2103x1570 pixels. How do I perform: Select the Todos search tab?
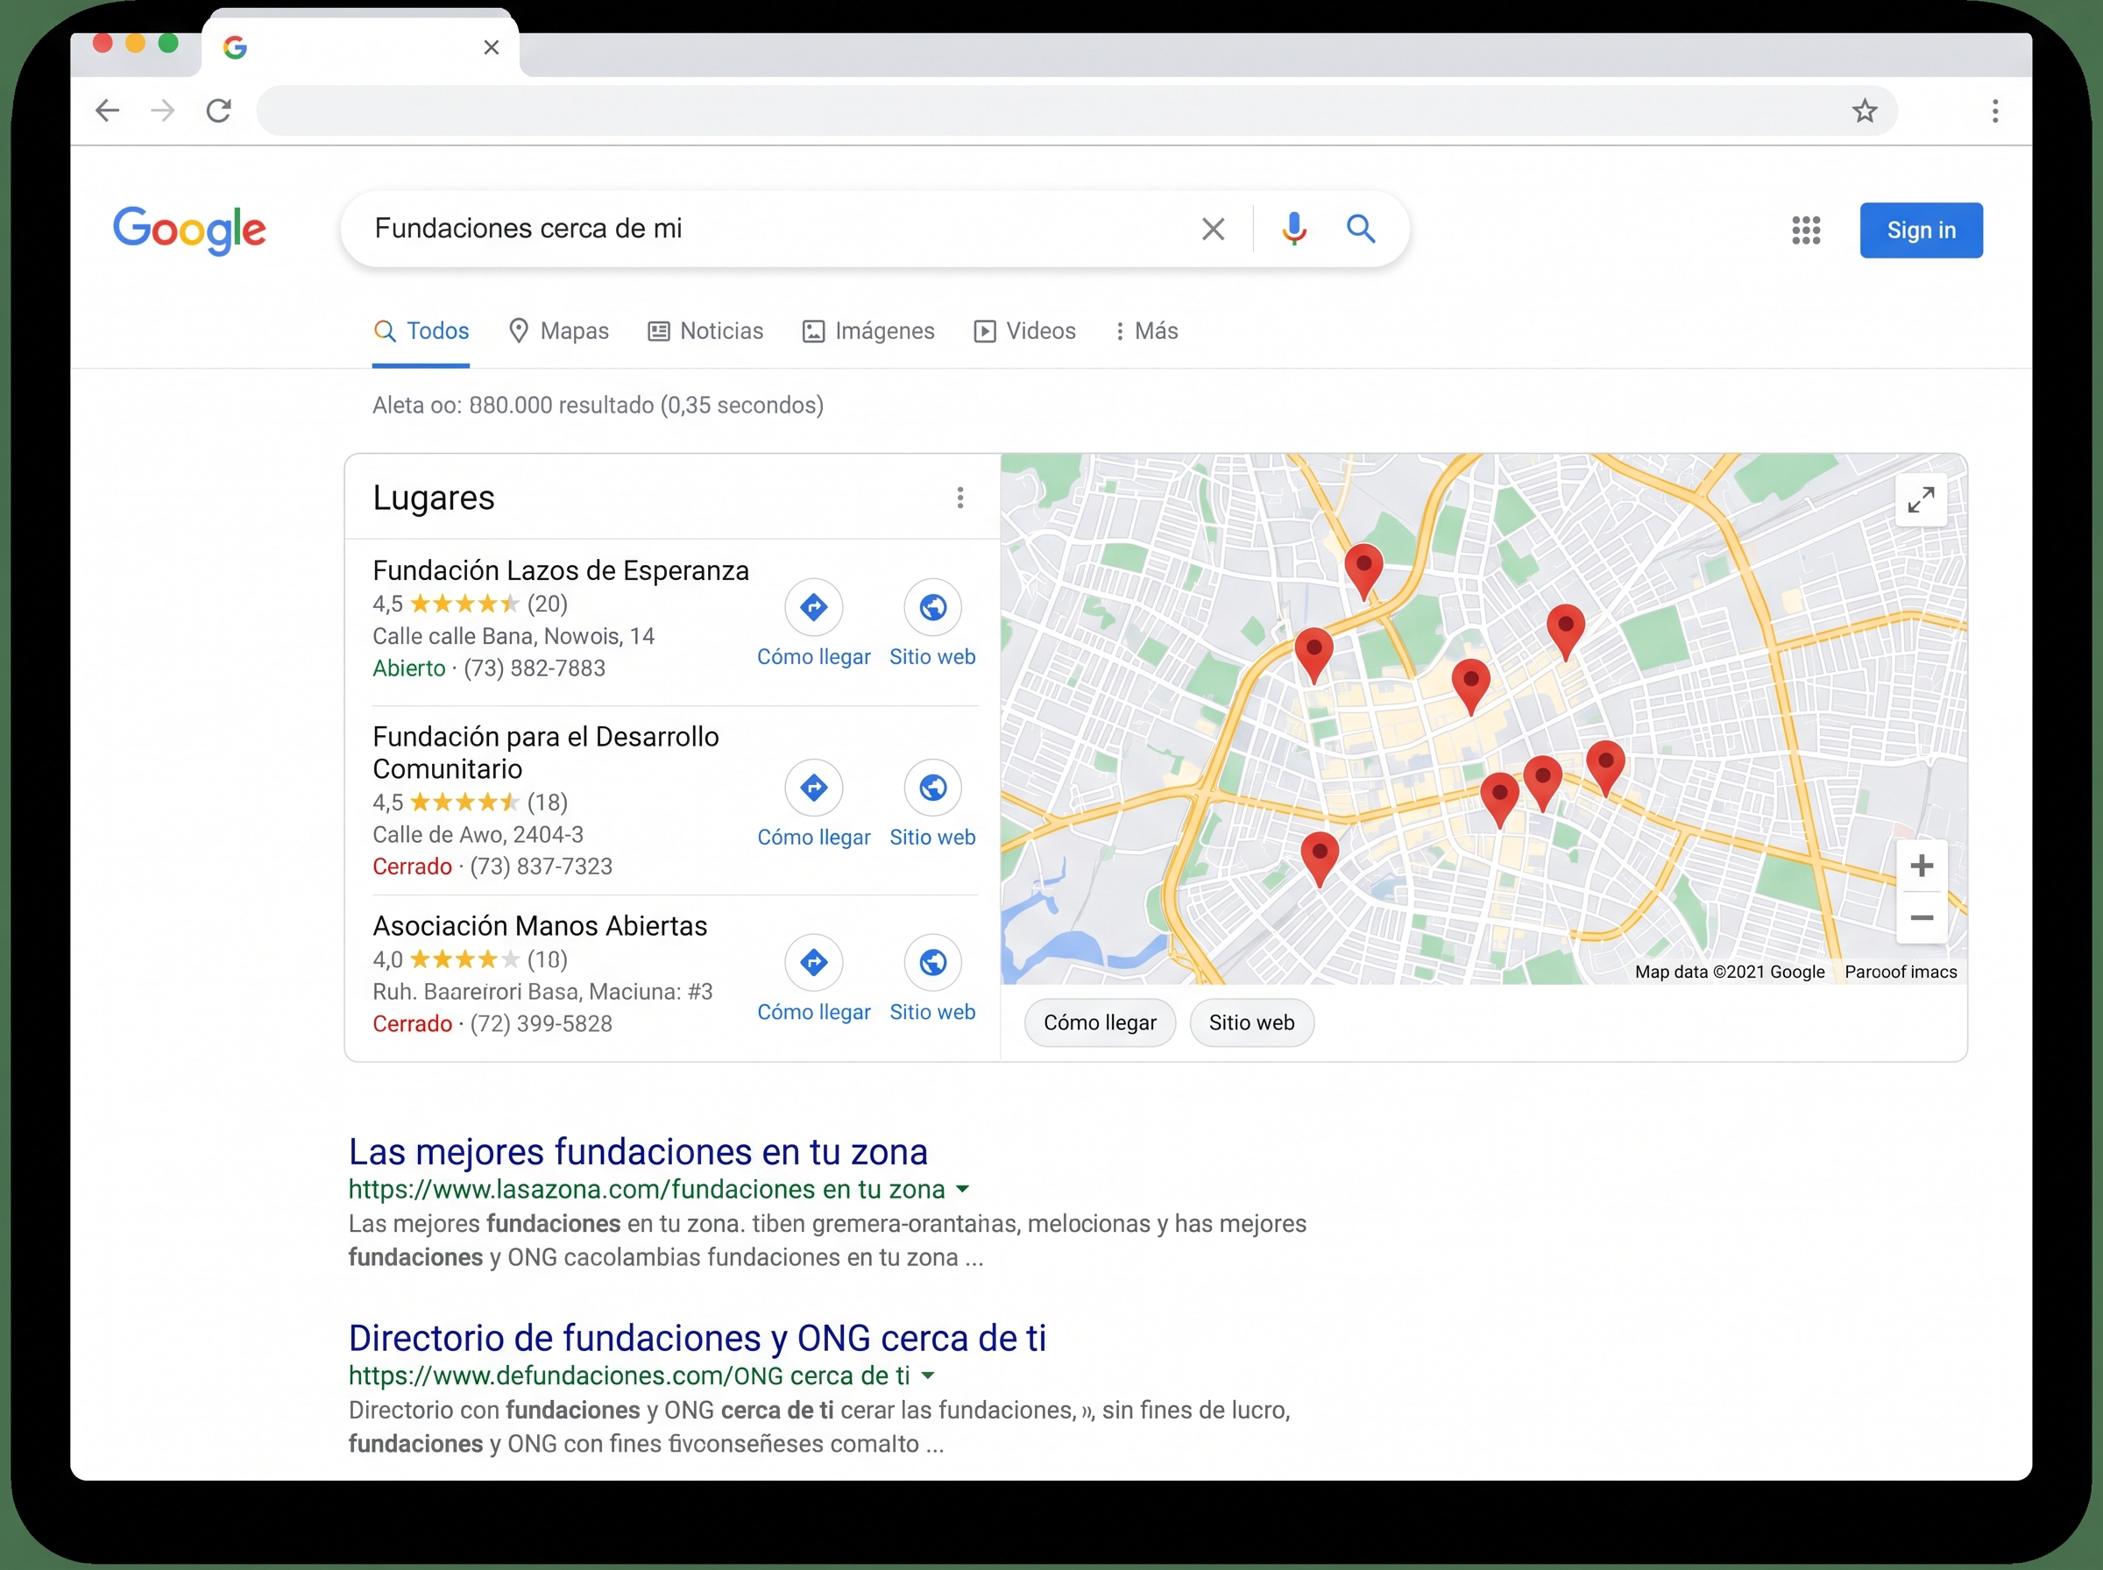click(421, 330)
